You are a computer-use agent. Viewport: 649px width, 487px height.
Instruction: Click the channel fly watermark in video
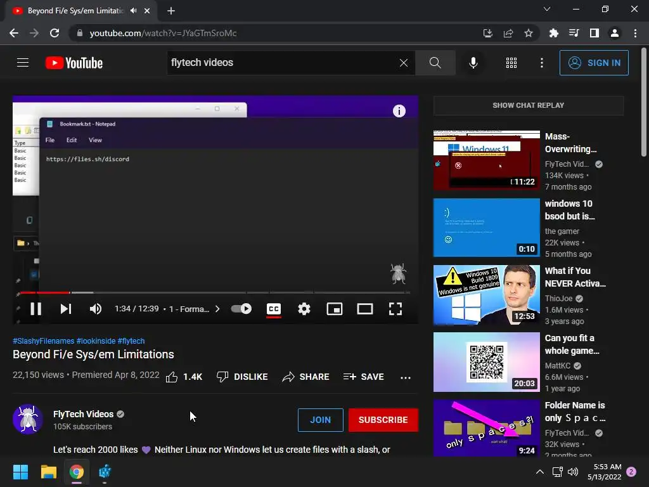pyautogui.click(x=398, y=274)
